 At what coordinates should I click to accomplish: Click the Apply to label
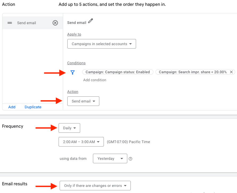point(74,34)
